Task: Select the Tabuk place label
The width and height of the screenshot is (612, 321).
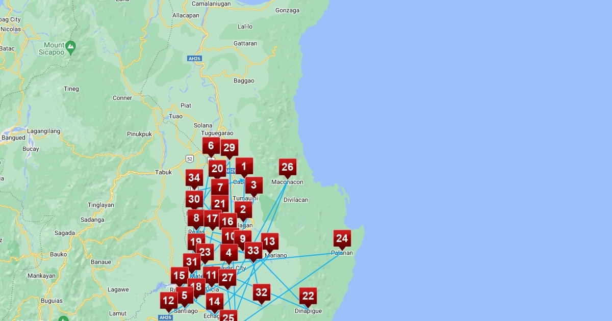Action: tap(163, 172)
